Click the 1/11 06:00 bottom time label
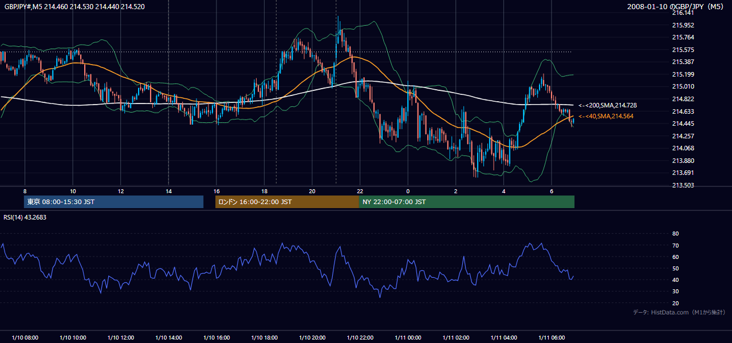732x343 pixels. coord(552,338)
